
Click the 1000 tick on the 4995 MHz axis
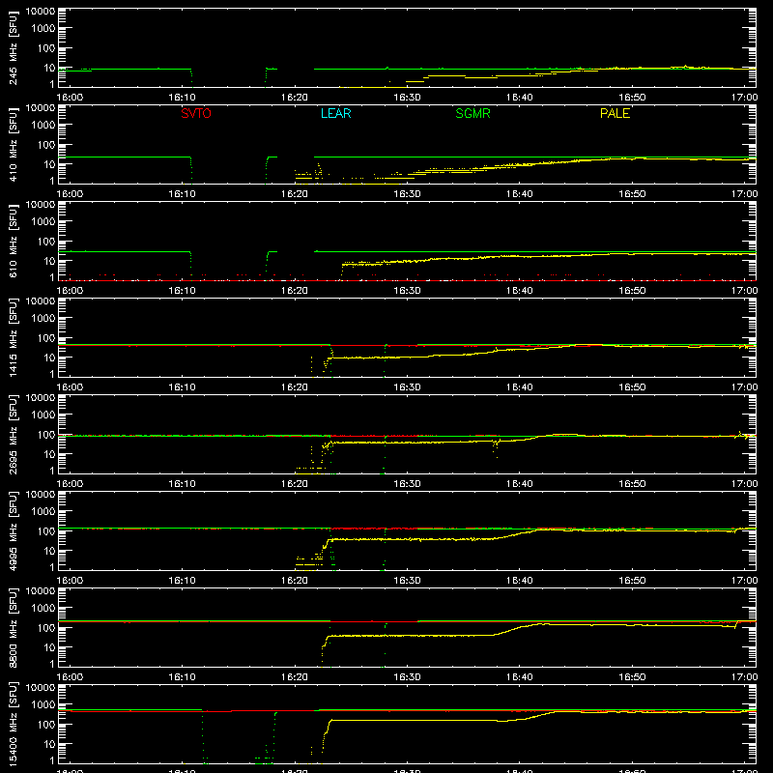pos(43,512)
